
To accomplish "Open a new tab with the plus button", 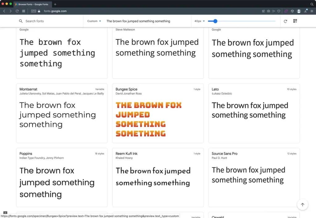I will 55,4.
